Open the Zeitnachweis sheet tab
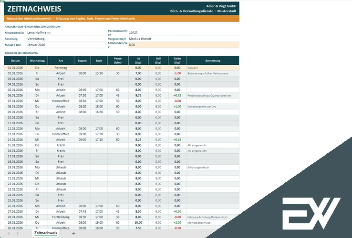This screenshot has width=352, height=238. pos(46,233)
